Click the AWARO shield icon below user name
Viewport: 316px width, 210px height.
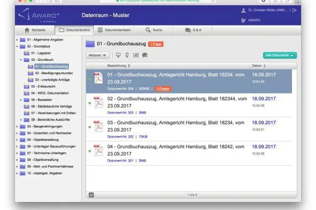243,20
